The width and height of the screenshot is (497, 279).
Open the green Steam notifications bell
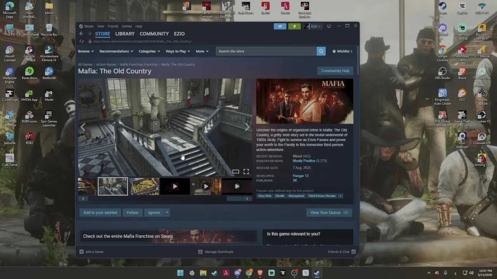pos(294,26)
